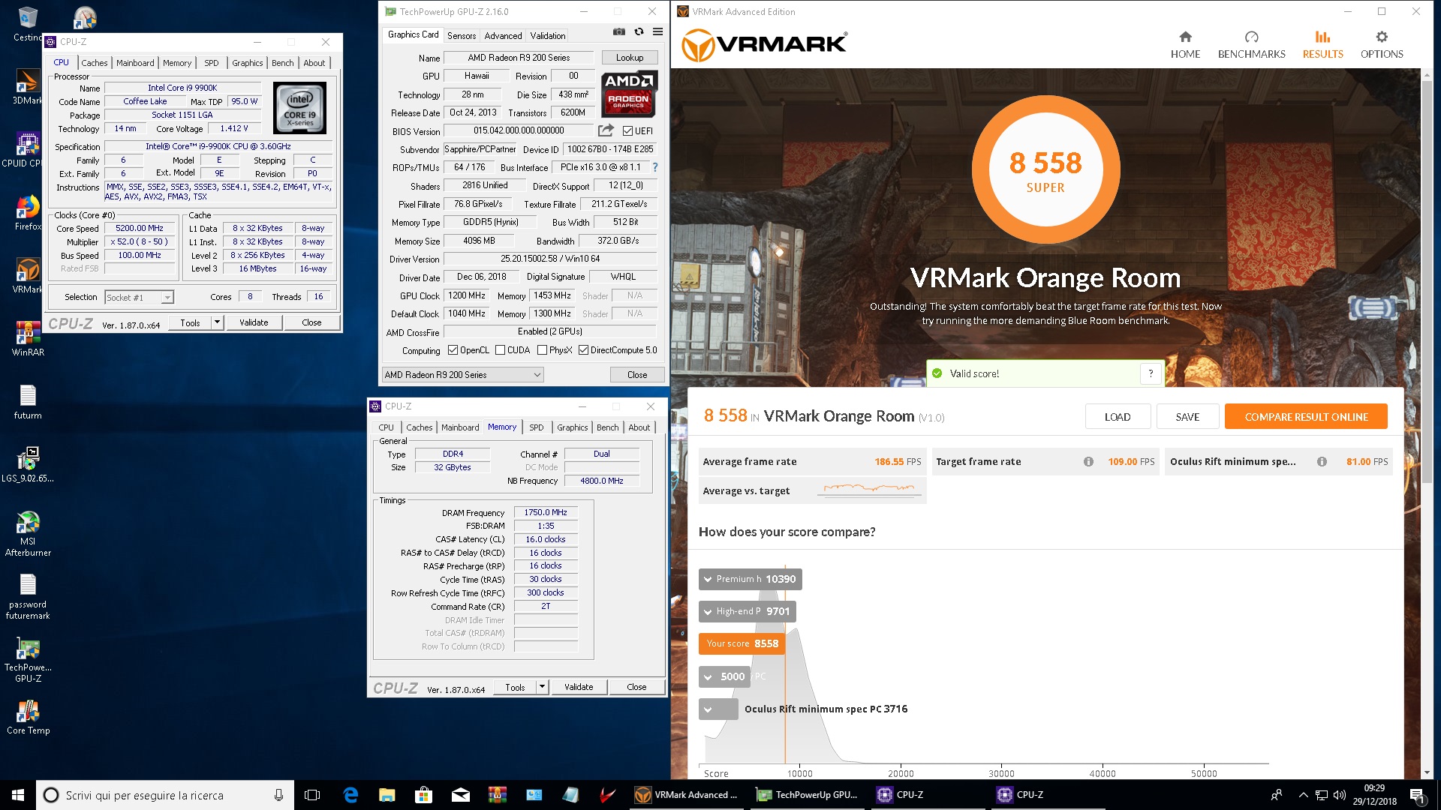This screenshot has height=810, width=1441.
Task: Toggle the UEFI checkbox in GPU-Z
Action: (x=627, y=131)
